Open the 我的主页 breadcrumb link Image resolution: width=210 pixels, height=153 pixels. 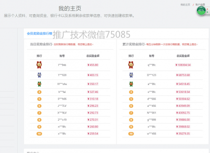185,5
